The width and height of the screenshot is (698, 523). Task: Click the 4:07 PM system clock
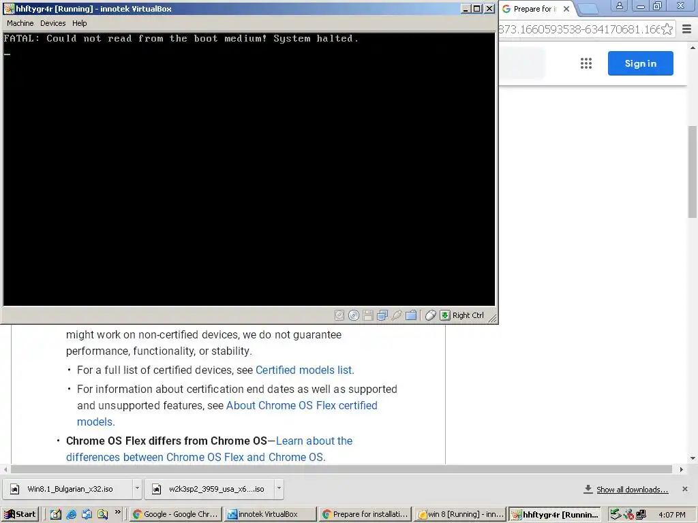[671, 515]
